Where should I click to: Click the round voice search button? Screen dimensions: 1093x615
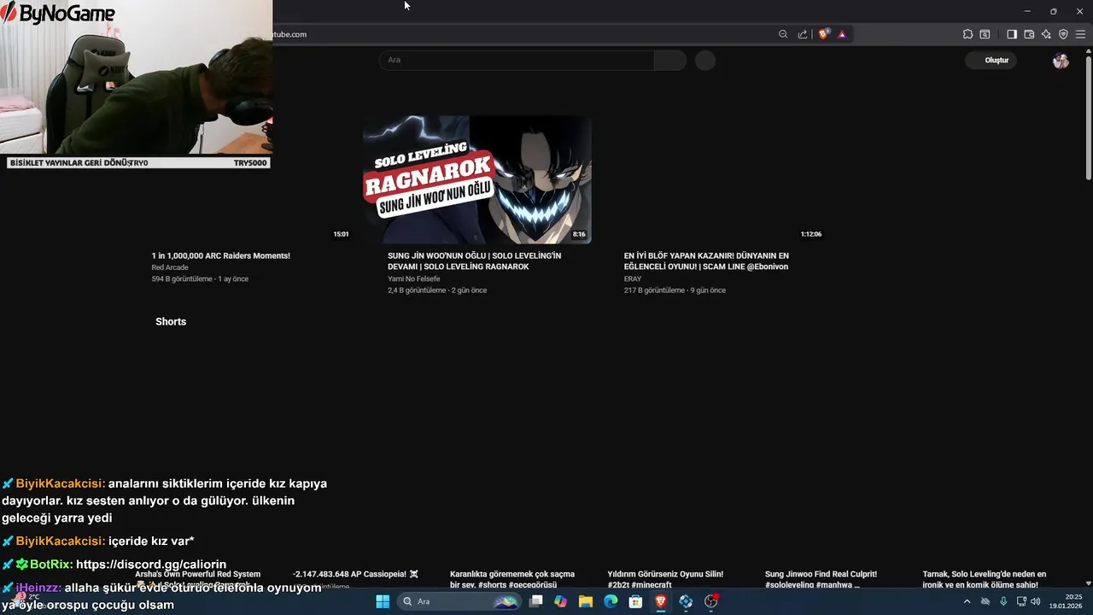pyautogui.click(x=704, y=60)
